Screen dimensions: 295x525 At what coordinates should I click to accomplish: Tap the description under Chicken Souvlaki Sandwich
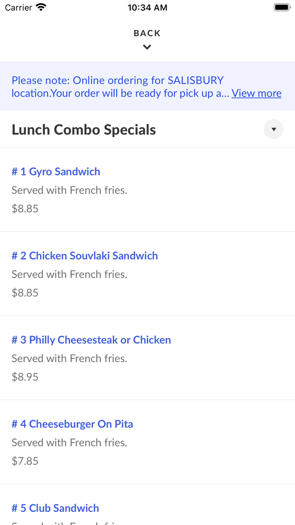tap(70, 274)
